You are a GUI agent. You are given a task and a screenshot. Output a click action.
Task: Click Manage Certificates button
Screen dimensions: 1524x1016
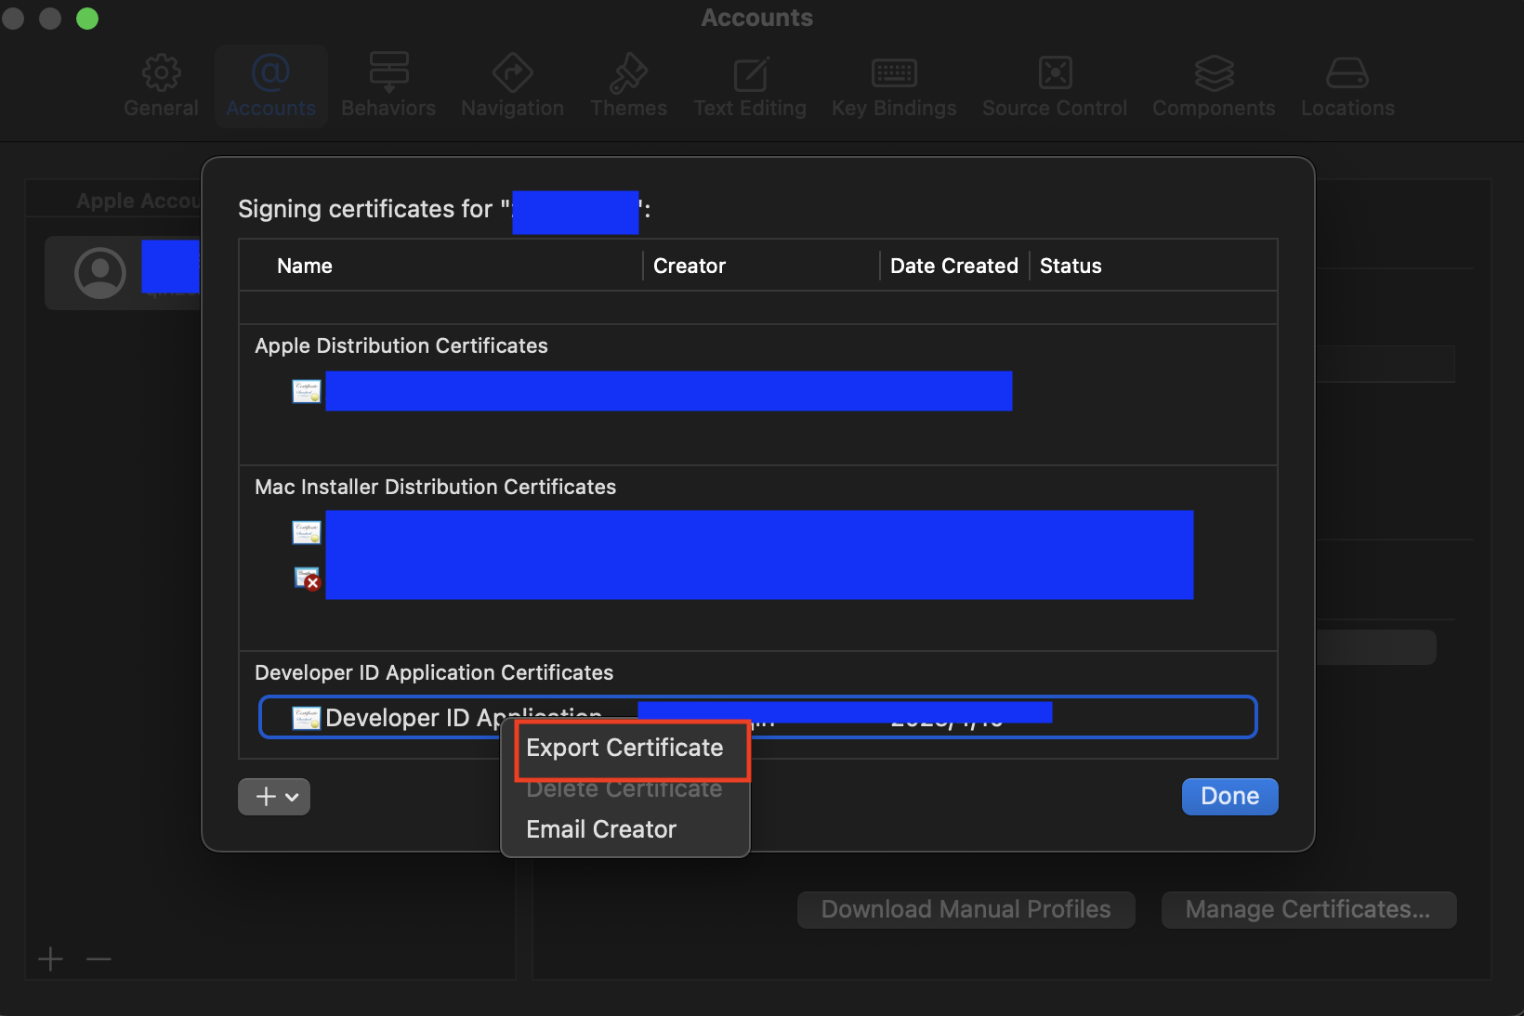coord(1308,909)
